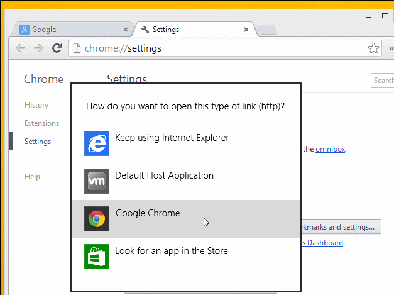394x295 pixels.
Task: Click the Google Chrome icon in dialog
Action: pyautogui.click(x=97, y=219)
